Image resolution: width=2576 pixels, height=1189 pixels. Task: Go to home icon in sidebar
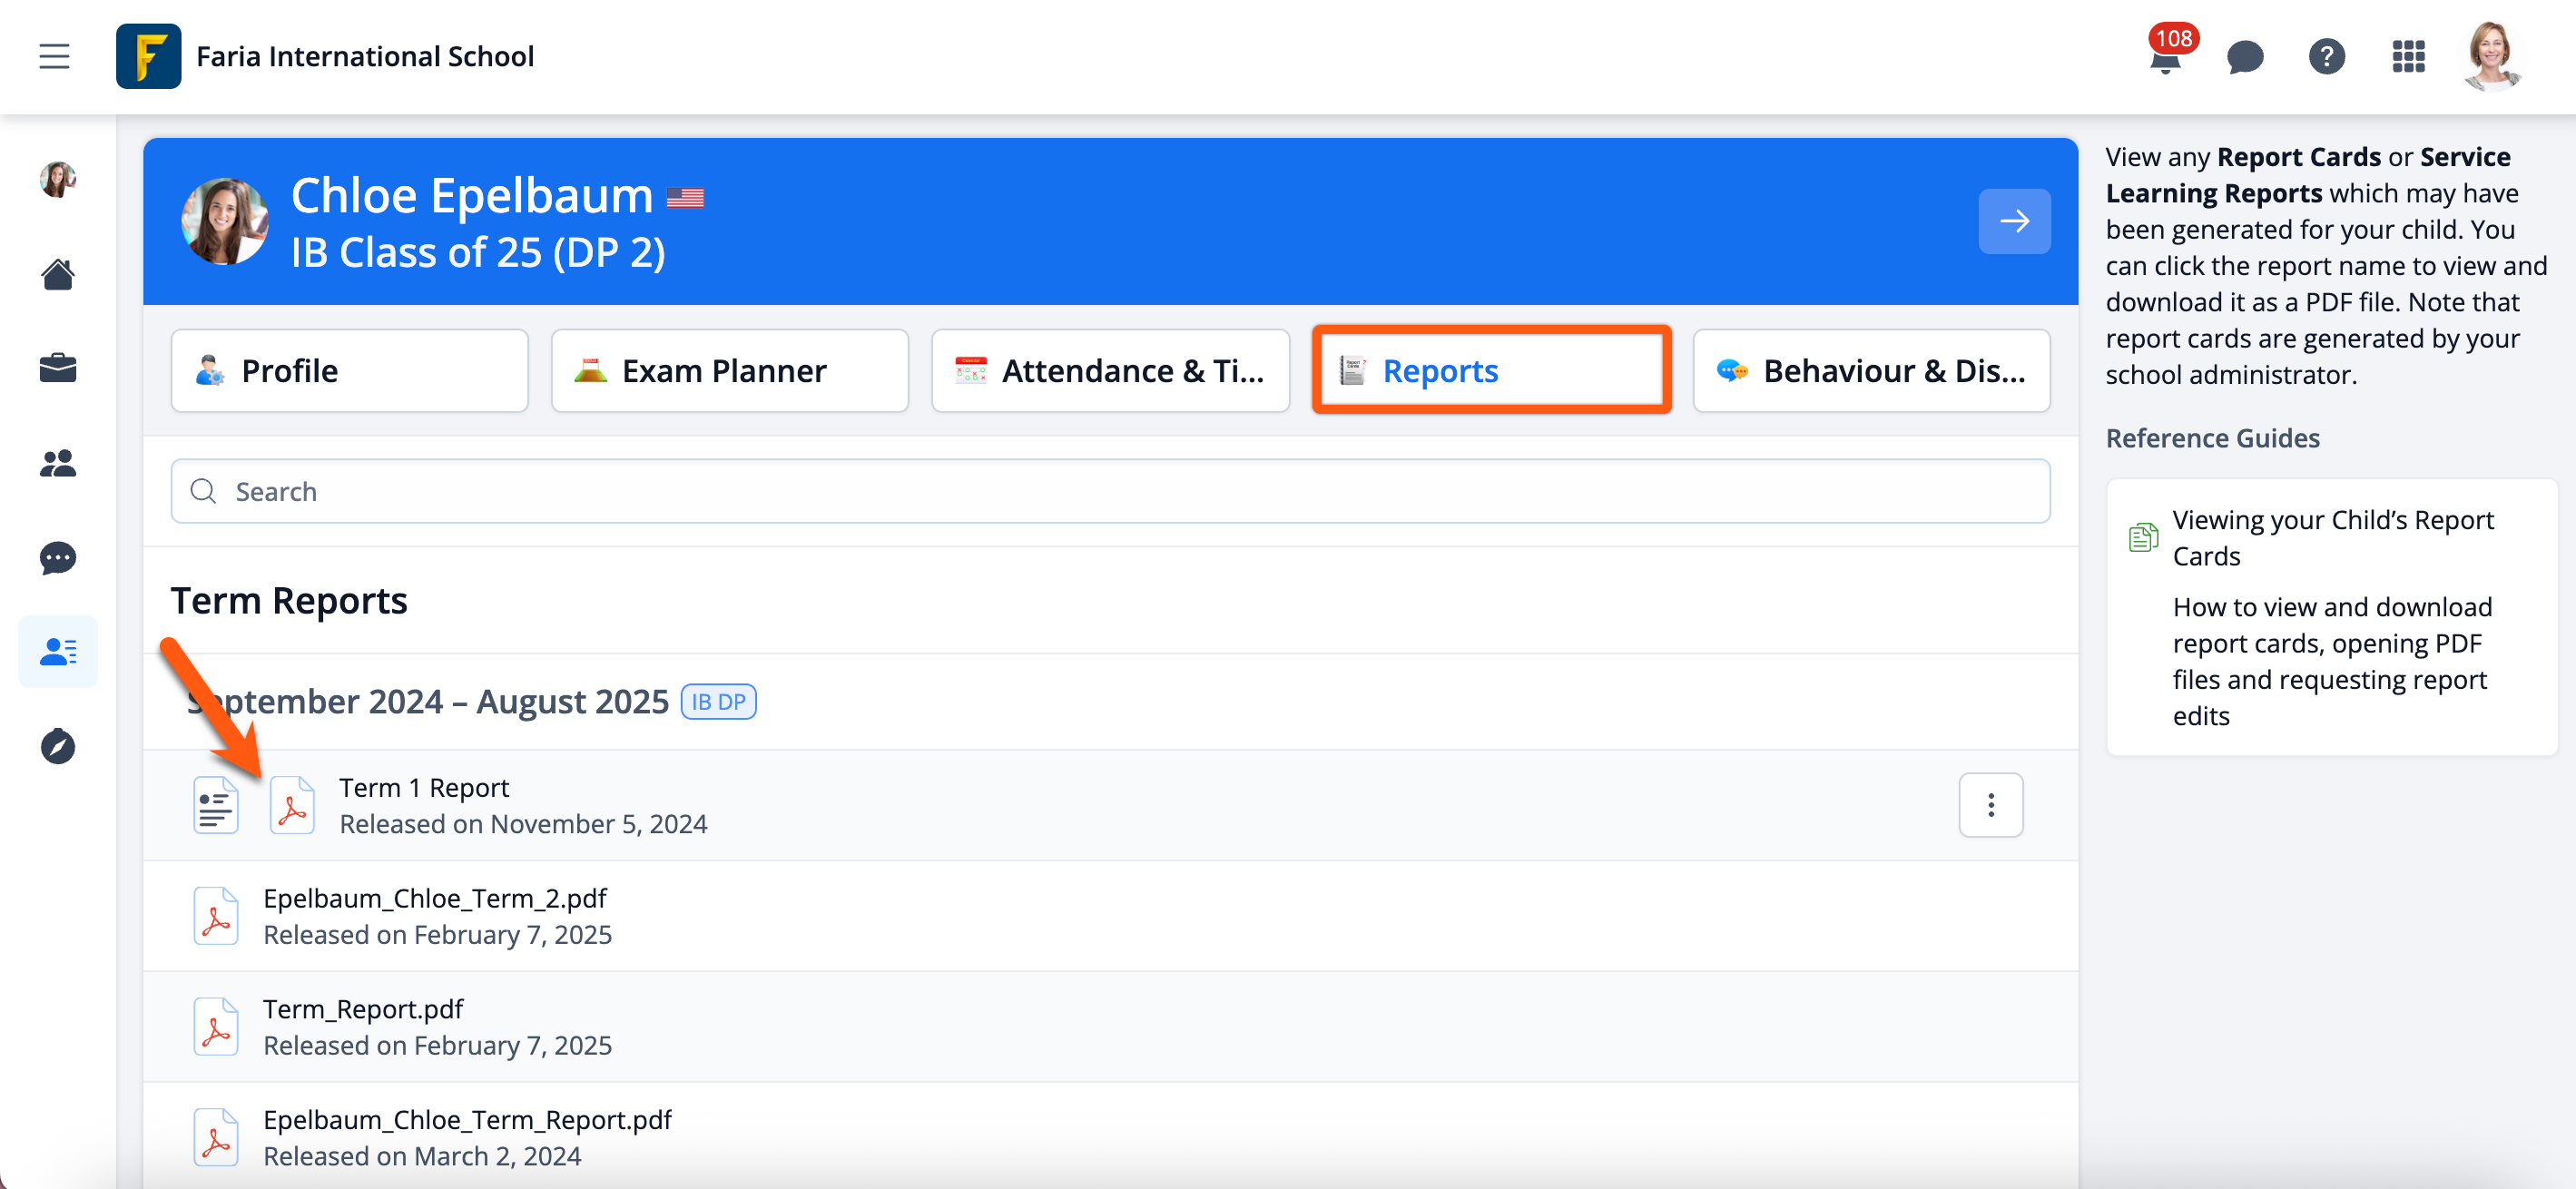[x=58, y=274]
